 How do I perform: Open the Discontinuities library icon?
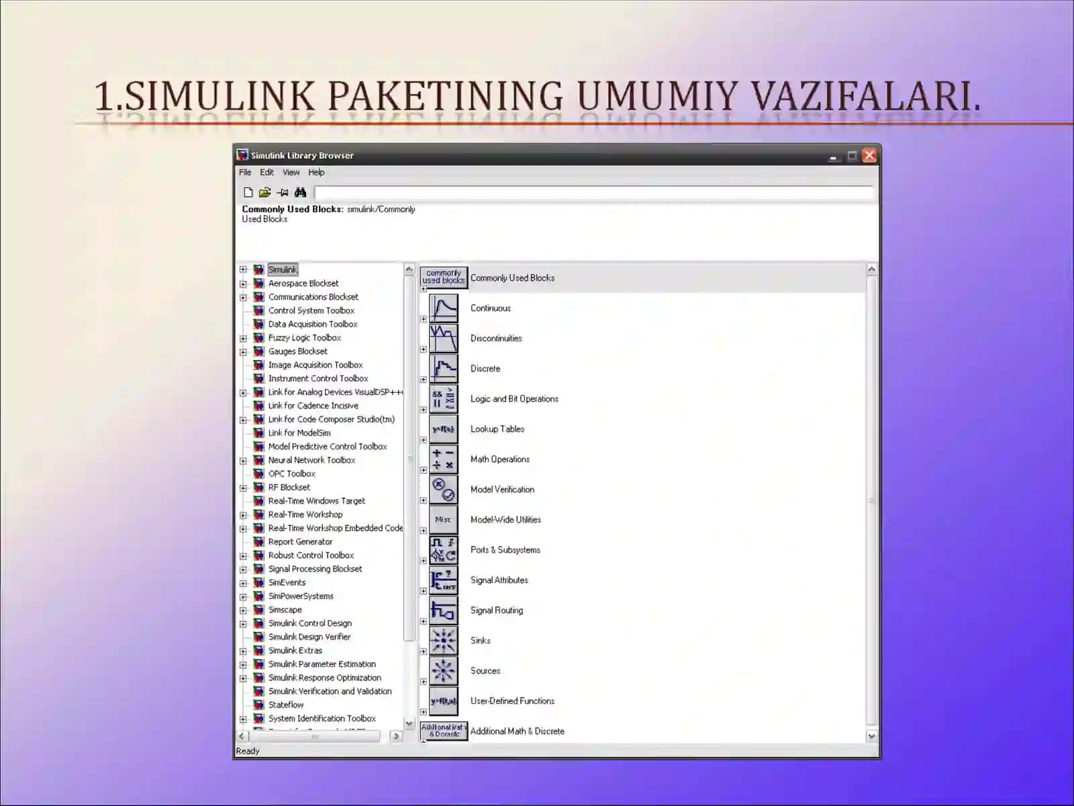tap(444, 339)
